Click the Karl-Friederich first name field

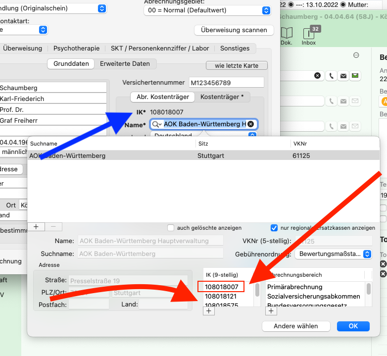[53, 99]
